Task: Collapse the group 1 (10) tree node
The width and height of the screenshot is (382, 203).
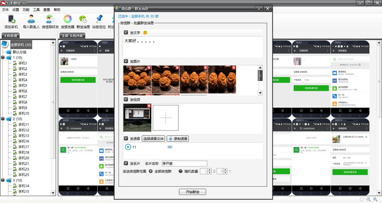Action: tap(3, 58)
